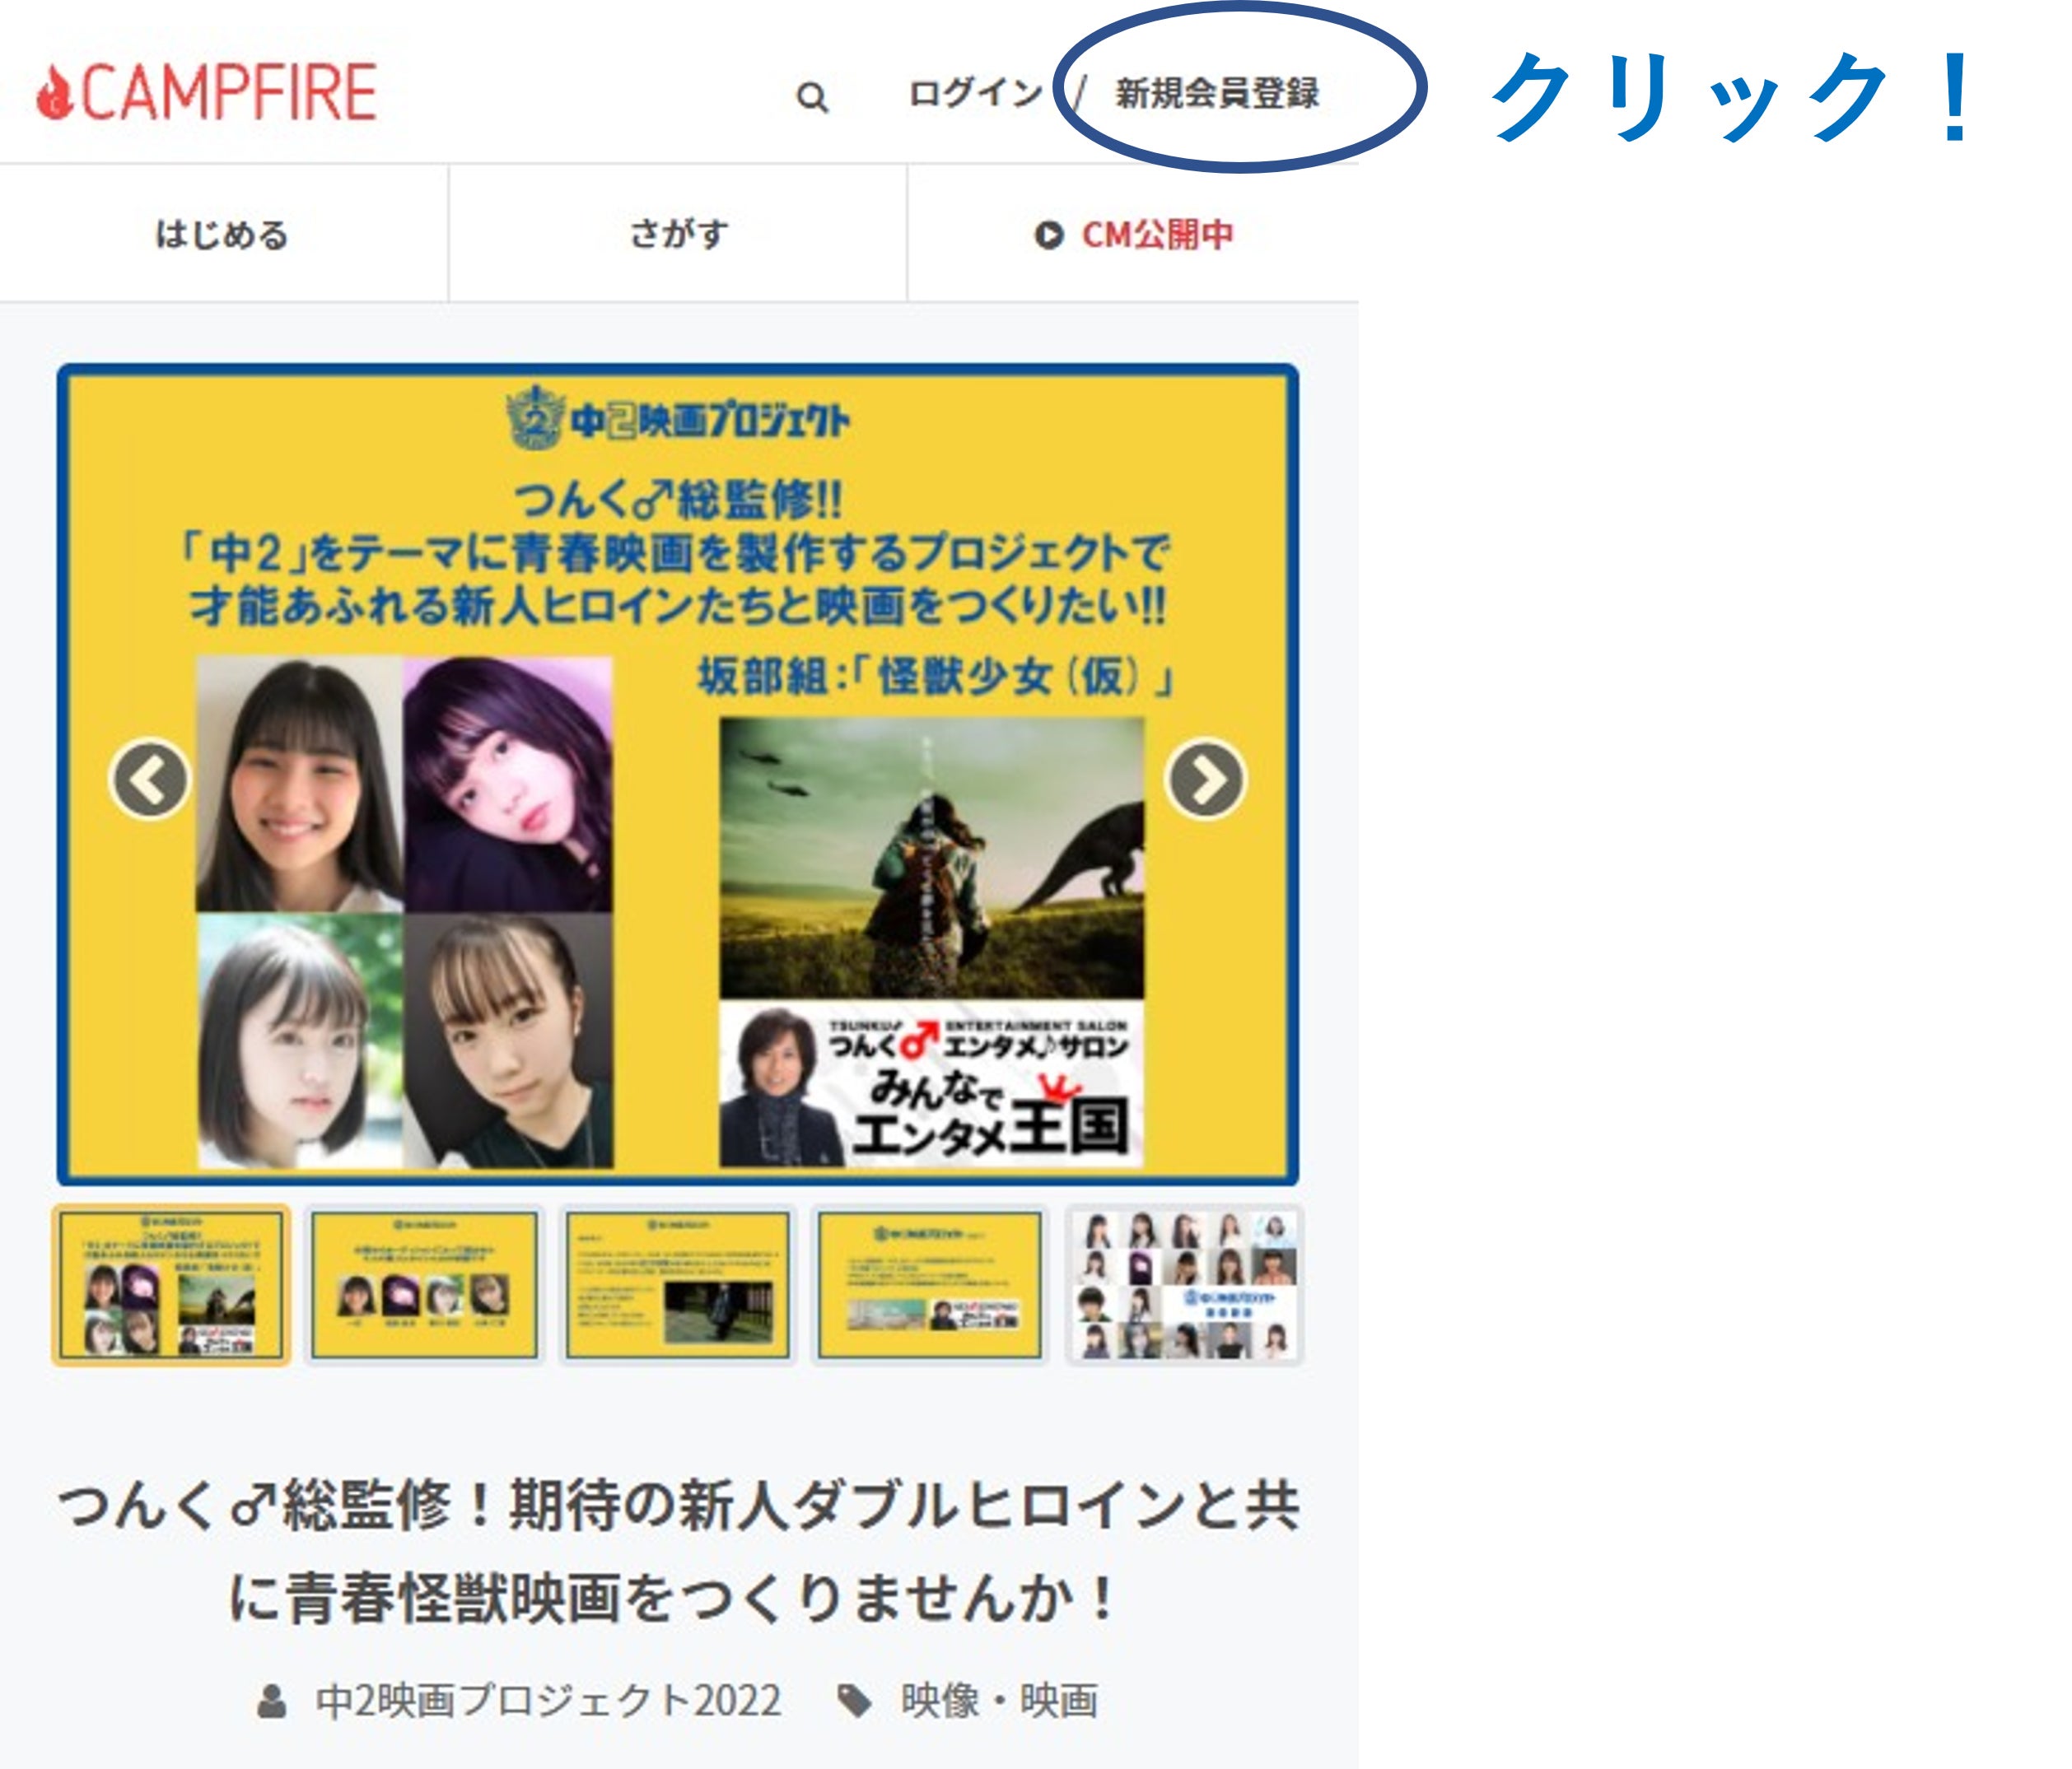This screenshot has width=2072, height=1769.
Task: Click the main yellow project banner image
Action: pos(677,560)
